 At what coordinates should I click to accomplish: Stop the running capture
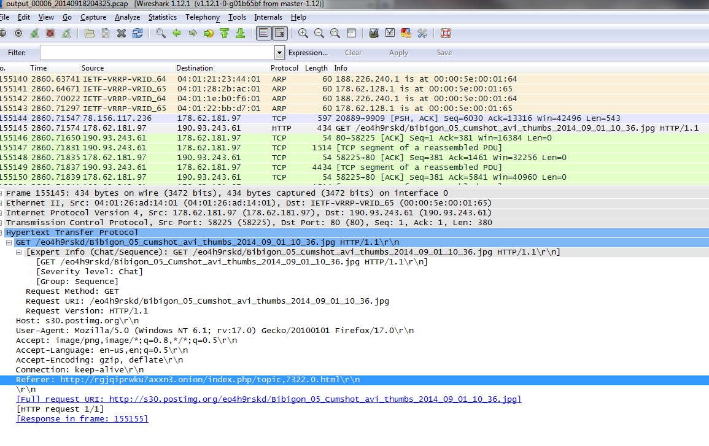coord(50,34)
